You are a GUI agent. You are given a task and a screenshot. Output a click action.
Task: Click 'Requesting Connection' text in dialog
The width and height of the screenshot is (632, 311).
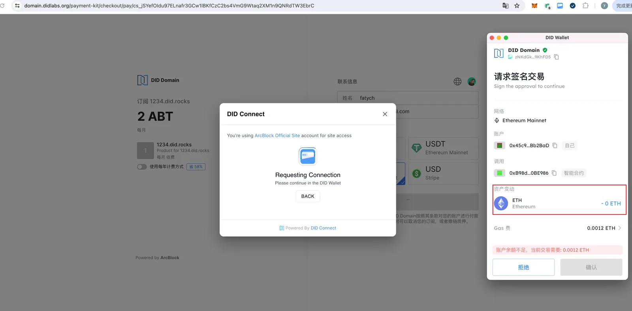pos(308,175)
